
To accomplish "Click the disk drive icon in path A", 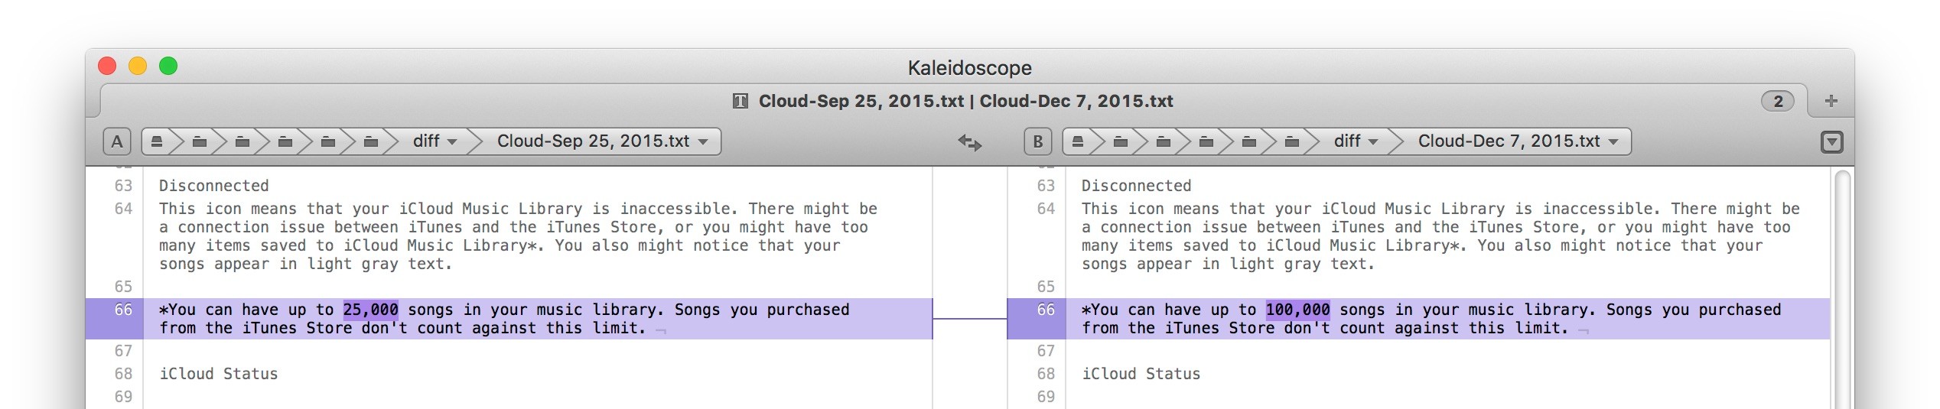I will 157,141.
